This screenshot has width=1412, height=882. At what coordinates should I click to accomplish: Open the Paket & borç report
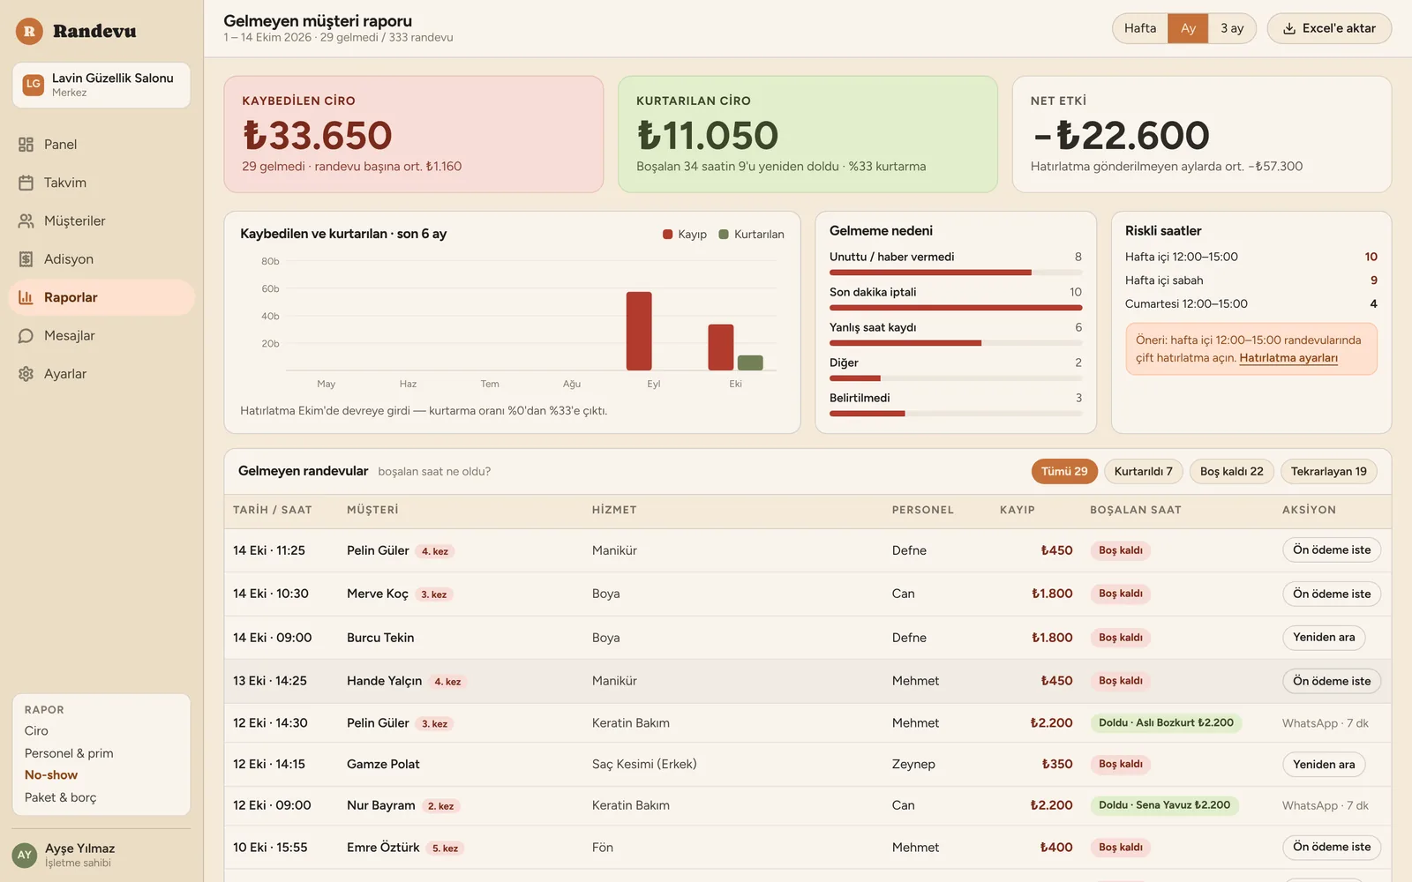[61, 797]
